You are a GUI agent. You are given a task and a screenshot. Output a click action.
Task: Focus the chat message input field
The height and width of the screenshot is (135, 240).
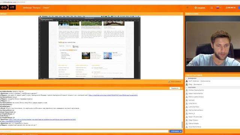(84, 131)
